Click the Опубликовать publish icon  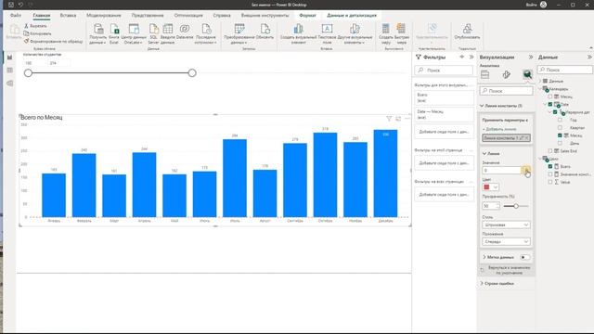point(467,29)
